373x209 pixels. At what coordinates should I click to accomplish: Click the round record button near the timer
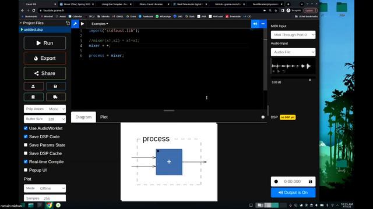click(x=276, y=182)
